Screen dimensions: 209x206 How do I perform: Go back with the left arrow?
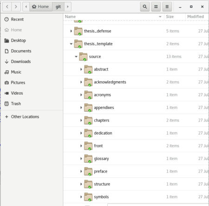pyautogui.click(x=7, y=6)
